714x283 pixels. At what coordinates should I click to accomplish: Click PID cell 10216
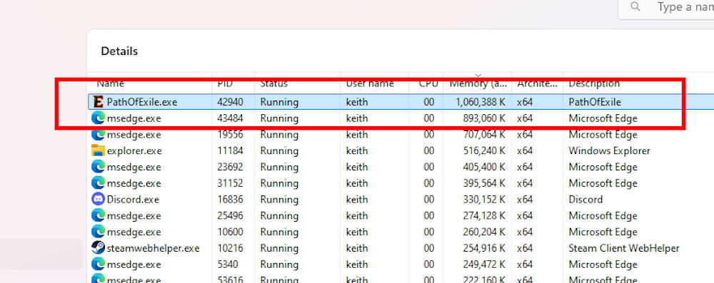[x=230, y=248]
